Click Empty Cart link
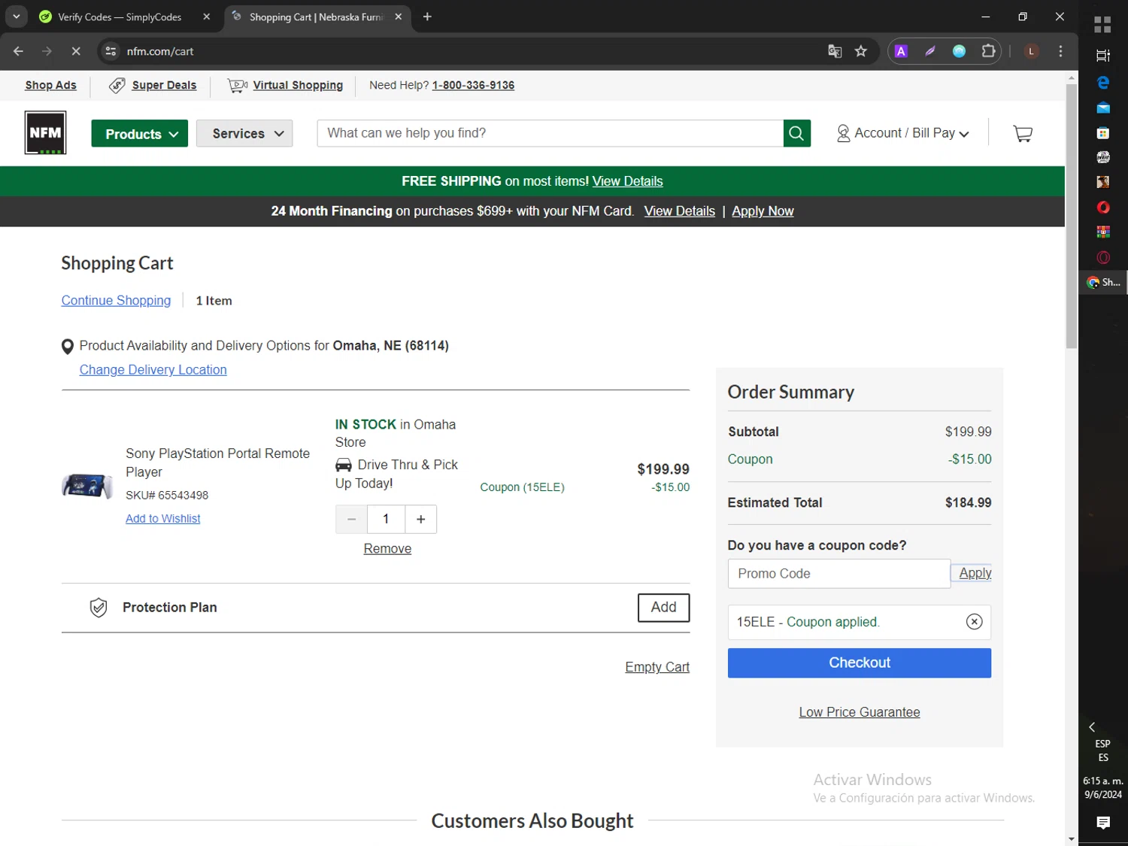Viewport: 1128px width, 846px height. pyautogui.click(x=657, y=667)
